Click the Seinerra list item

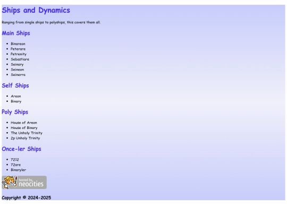(x=18, y=75)
